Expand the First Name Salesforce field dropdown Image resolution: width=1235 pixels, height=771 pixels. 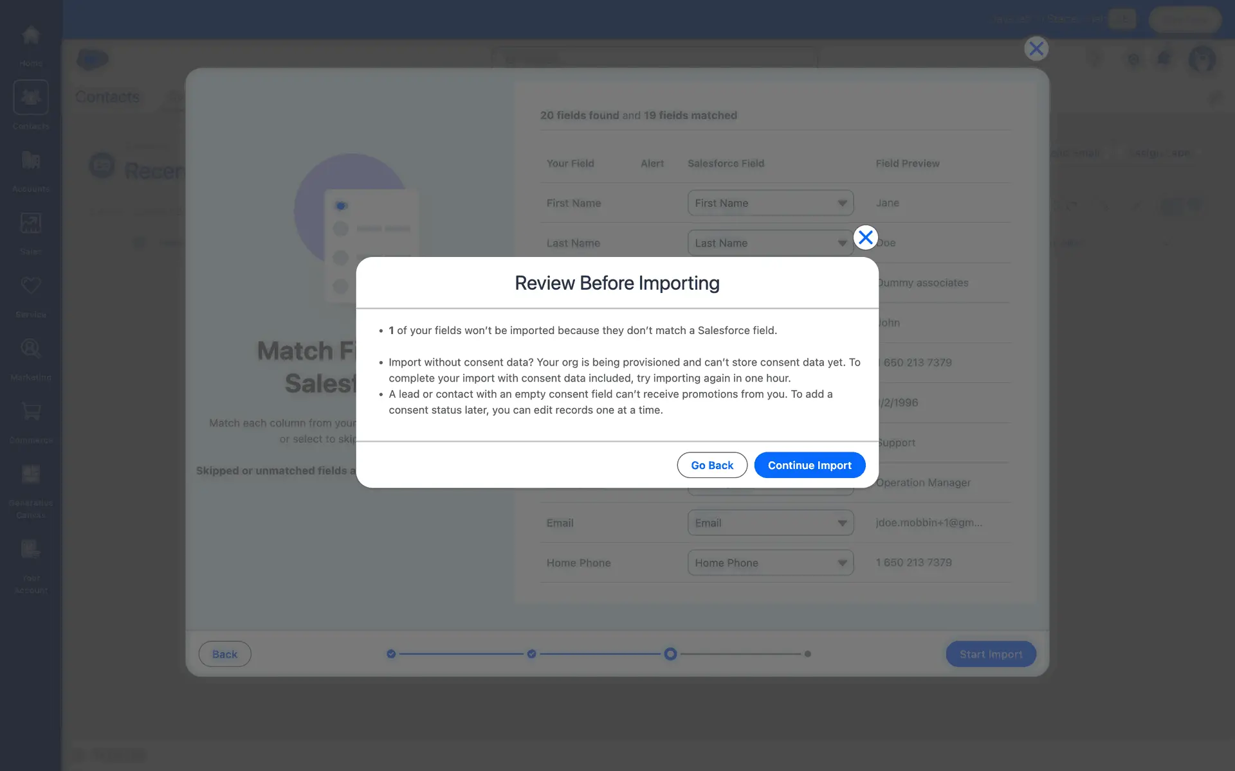click(x=770, y=203)
